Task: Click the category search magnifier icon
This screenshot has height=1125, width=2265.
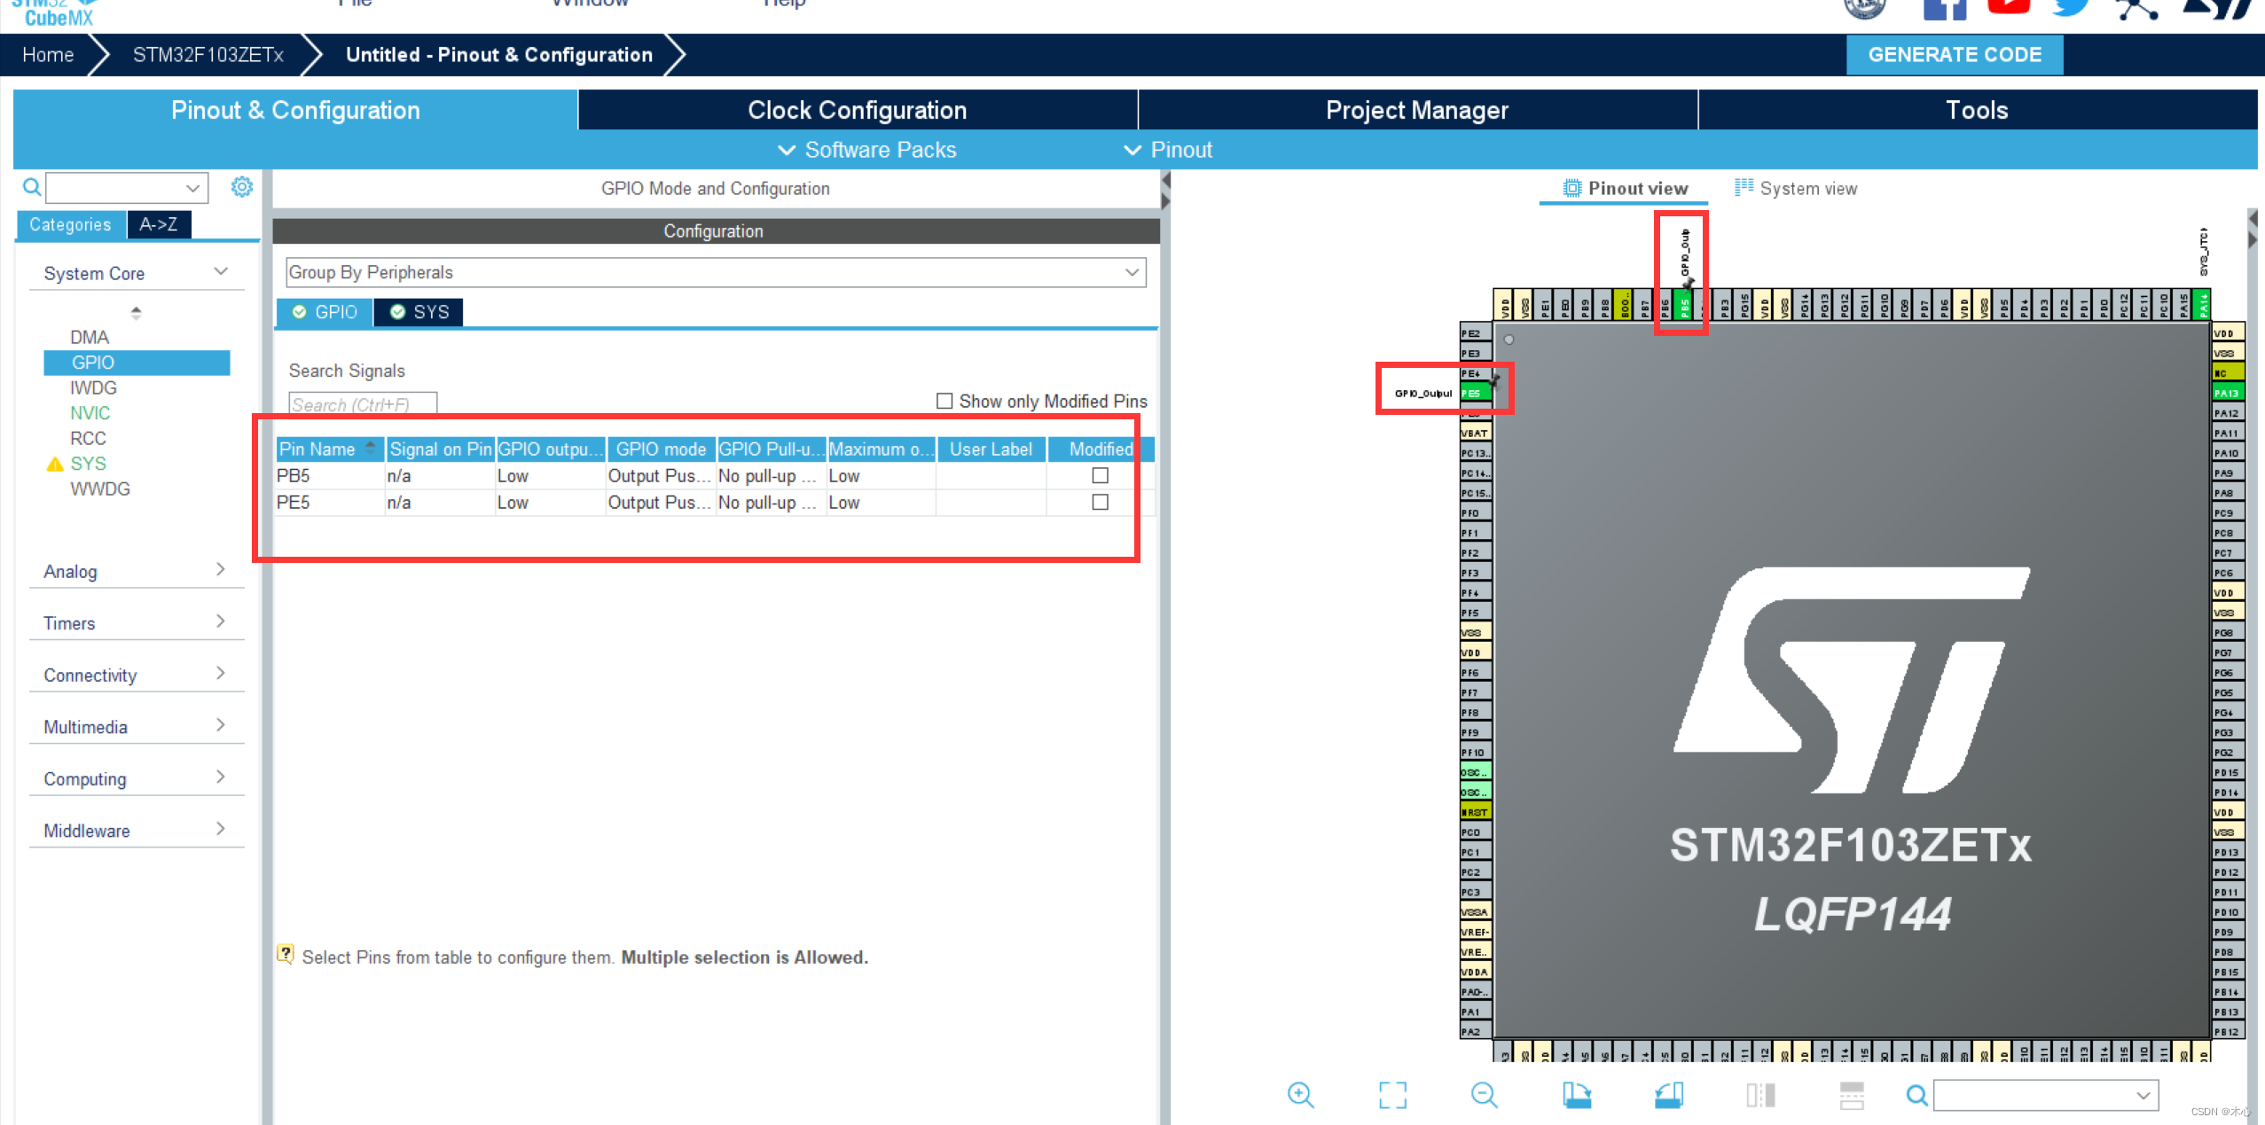Action: click(32, 187)
